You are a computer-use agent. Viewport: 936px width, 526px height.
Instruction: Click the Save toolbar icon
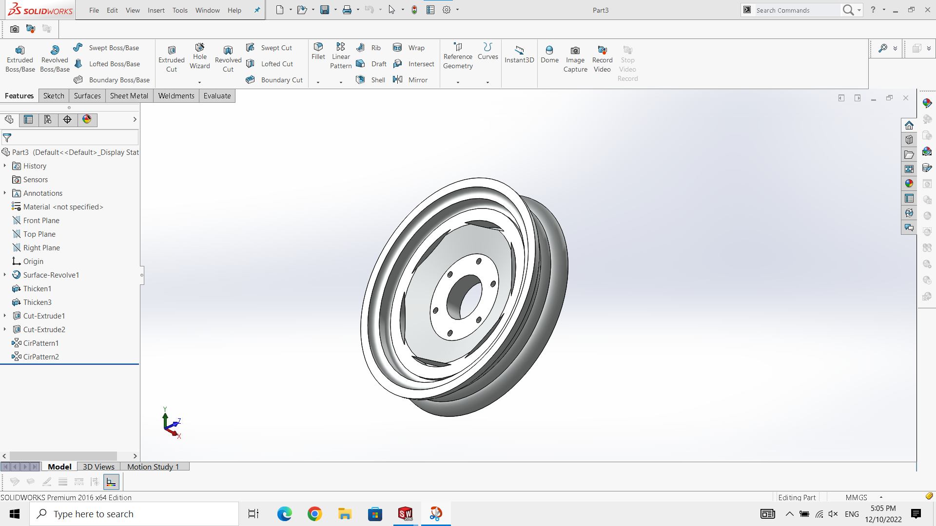[324, 10]
